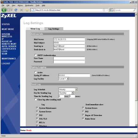
Task: Click the ZyXEL logo
Action: 9,16
